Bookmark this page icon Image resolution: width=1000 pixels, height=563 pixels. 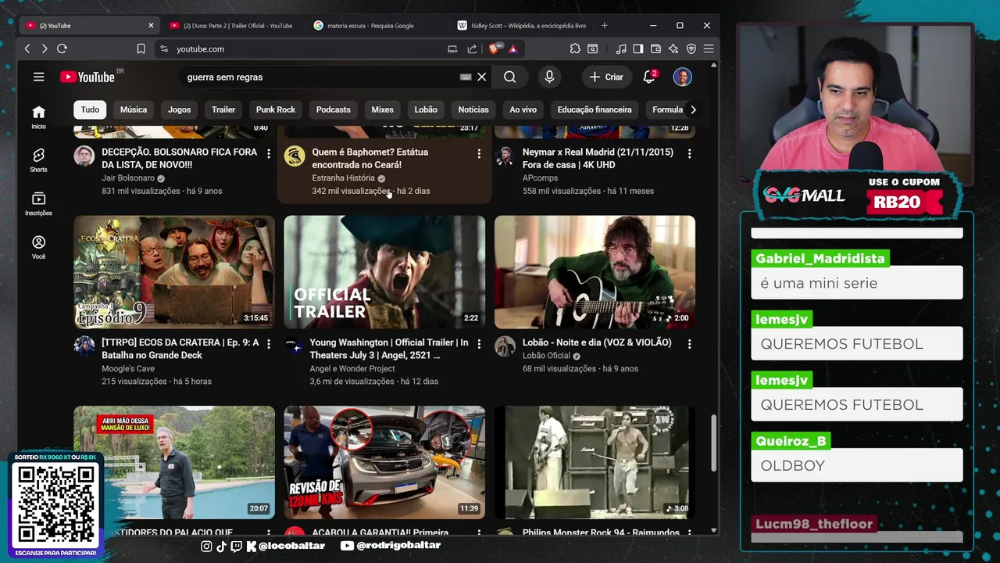(x=141, y=48)
